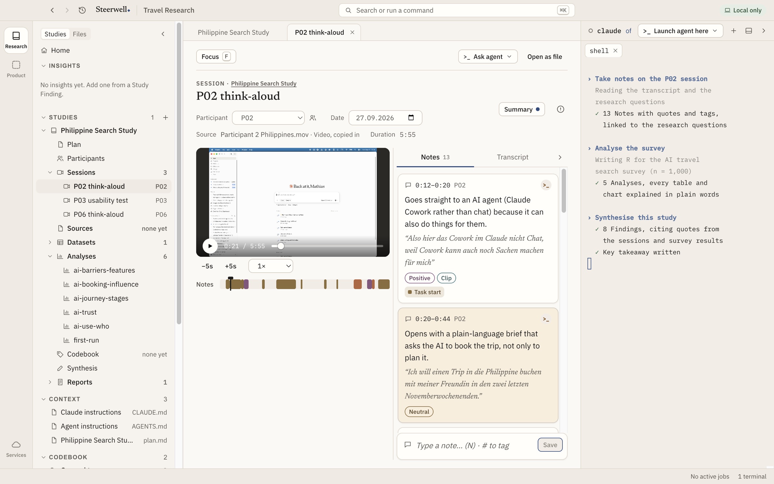Collapse the sidebar with the left chevron
The width and height of the screenshot is (774, 484).
coord(163,34)
